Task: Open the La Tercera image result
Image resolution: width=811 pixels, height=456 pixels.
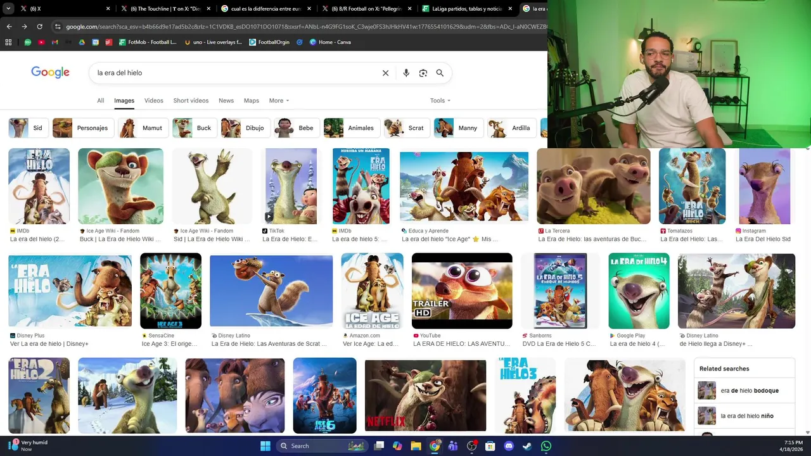Action: point(593,186)
